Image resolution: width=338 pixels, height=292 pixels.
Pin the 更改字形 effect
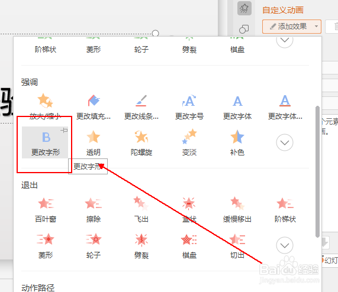[64, 130]
